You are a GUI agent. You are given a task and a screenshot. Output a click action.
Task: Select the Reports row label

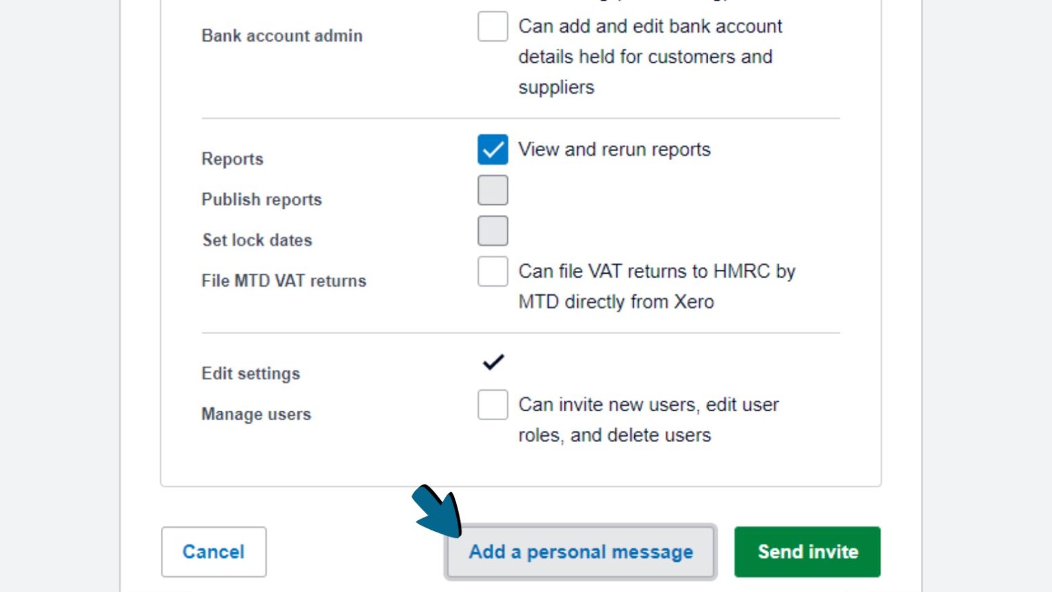[x=232, y=159]
